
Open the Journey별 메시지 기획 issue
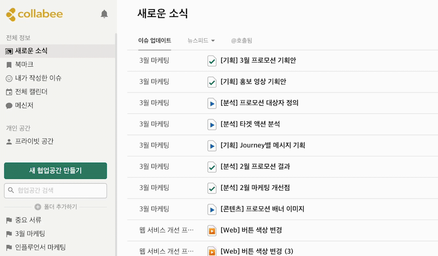click(x=262, y=146)
